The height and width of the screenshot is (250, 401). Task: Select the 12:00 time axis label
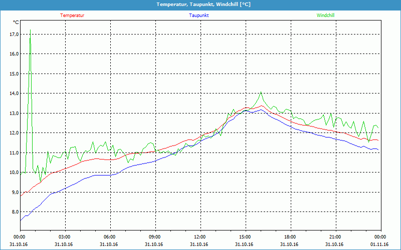200,237
